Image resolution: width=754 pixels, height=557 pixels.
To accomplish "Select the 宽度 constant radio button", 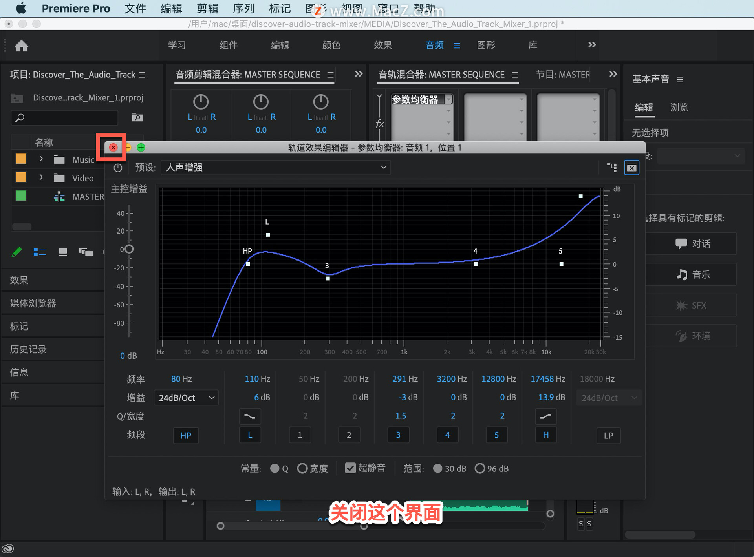I will pyautogui.click(x=302, y=468).
